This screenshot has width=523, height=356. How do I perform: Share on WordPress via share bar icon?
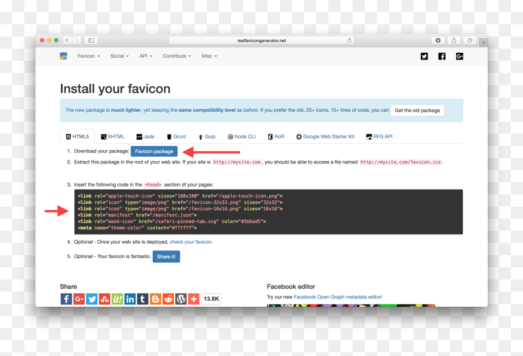pyautogui.click(x=181, y=299)
